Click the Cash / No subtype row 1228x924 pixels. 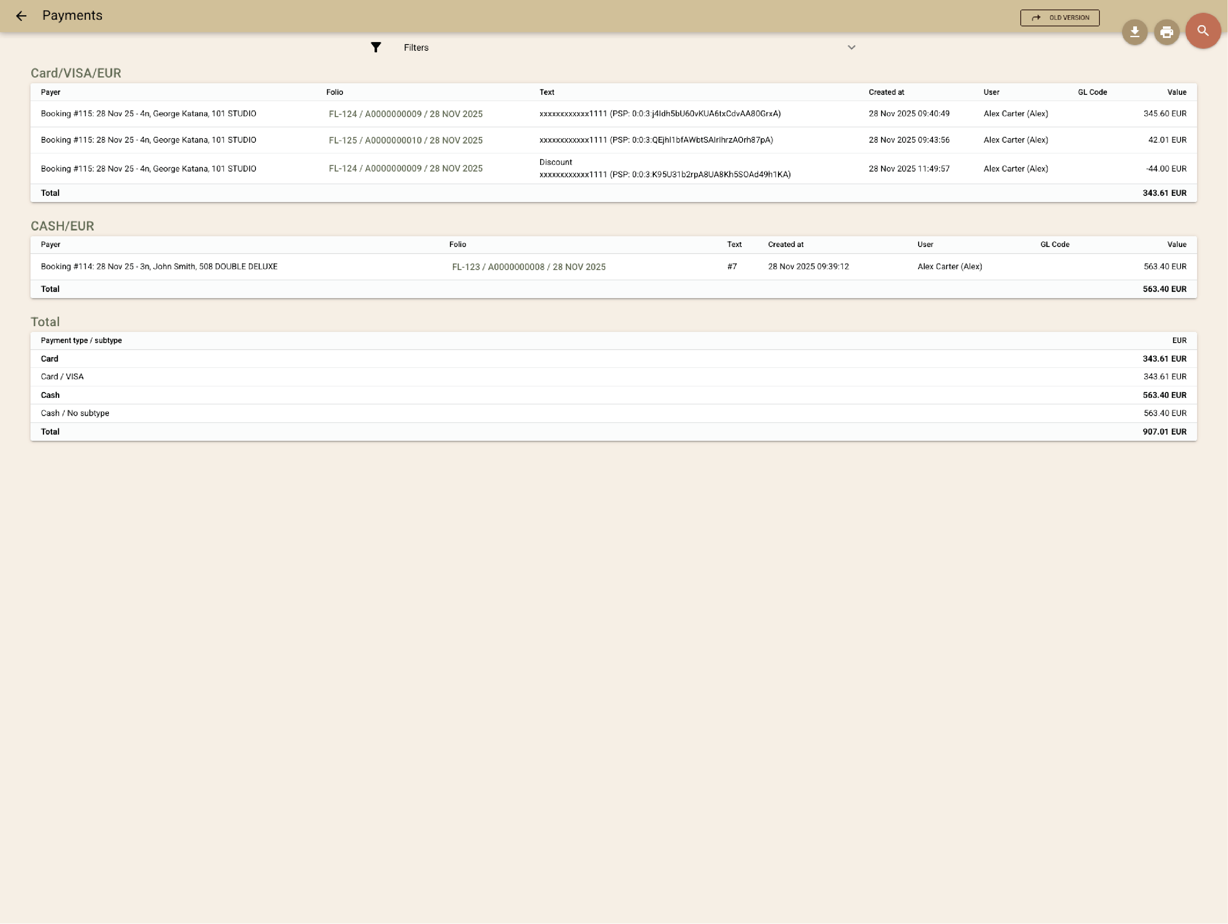(75, 414)
